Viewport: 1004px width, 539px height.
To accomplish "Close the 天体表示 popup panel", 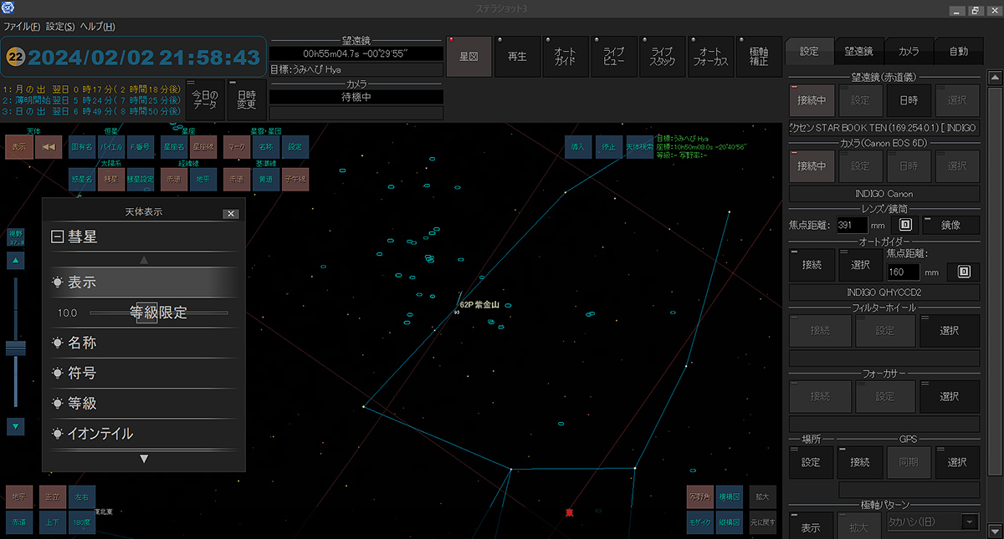I will click(231, 213).
